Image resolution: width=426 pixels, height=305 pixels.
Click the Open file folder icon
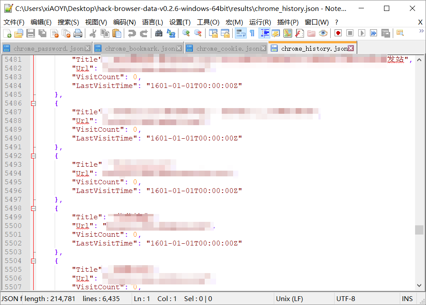click(x=19, y=33)
